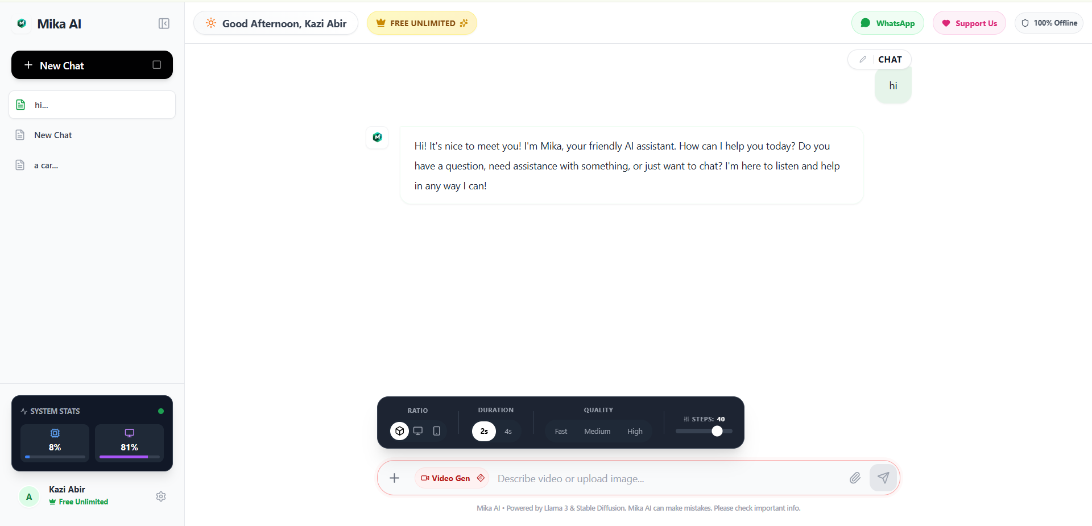
Task: Click the Good Afternoon greeting pill
Action: click(276, 23)
